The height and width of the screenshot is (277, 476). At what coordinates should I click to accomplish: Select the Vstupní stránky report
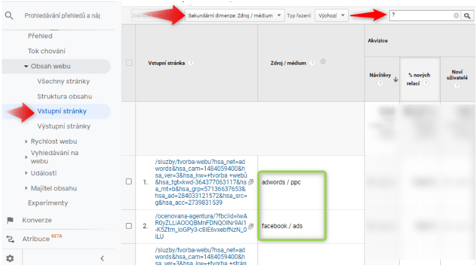62,111
